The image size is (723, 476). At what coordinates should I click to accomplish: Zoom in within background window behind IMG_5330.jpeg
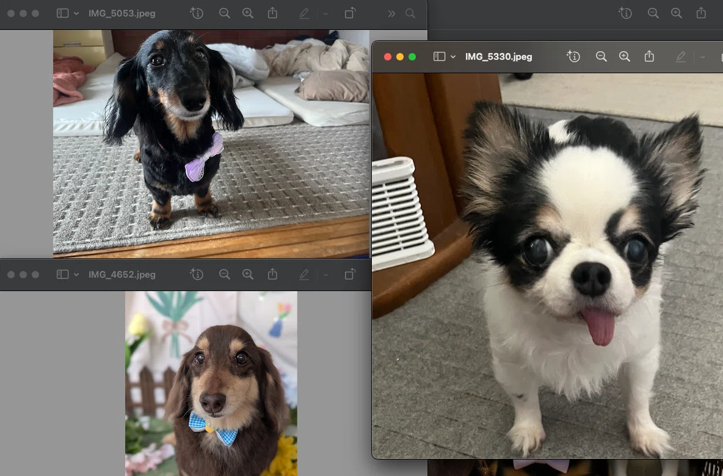pyautogui.click(x=677, y=13)
